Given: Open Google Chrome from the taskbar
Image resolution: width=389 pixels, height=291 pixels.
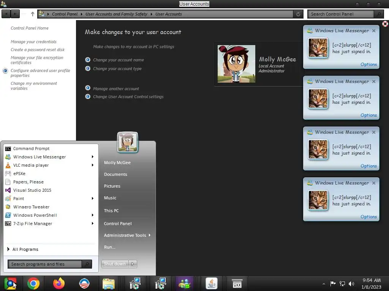Looking at the screenshot, I should pyautogui.click(x=33, y=283).
